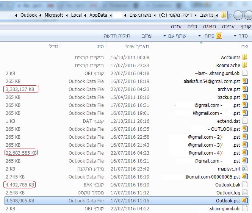Open the שתף עם (Share with) dropdown

pyautogui.click(x=175, y=36)
